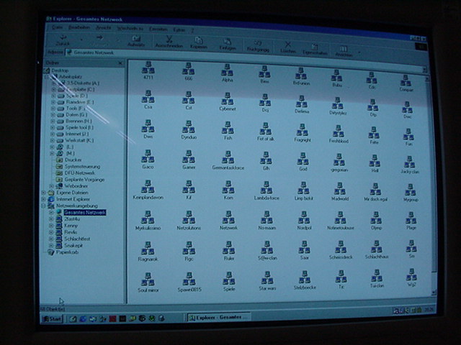Expand the Werkstatt (K:) drive node
Image resolution: width=461 pixels, height=345 pixels.
pos(53,140)
